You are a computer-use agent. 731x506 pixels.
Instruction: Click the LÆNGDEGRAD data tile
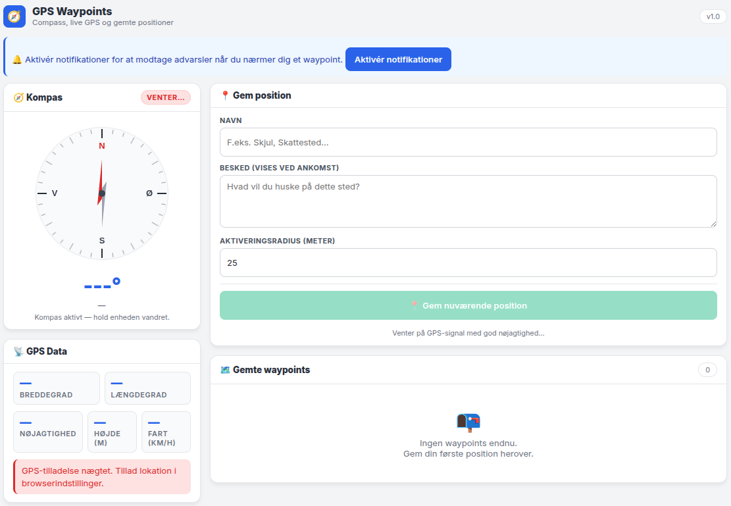tap(148, 388)
